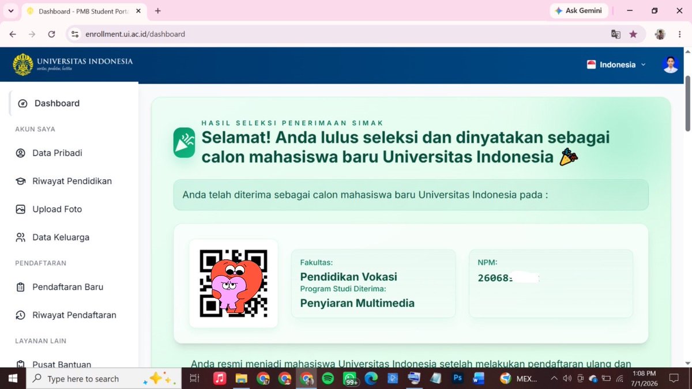Click the volume speaker icon
The image size is (692, 389).
pos(567,379)
